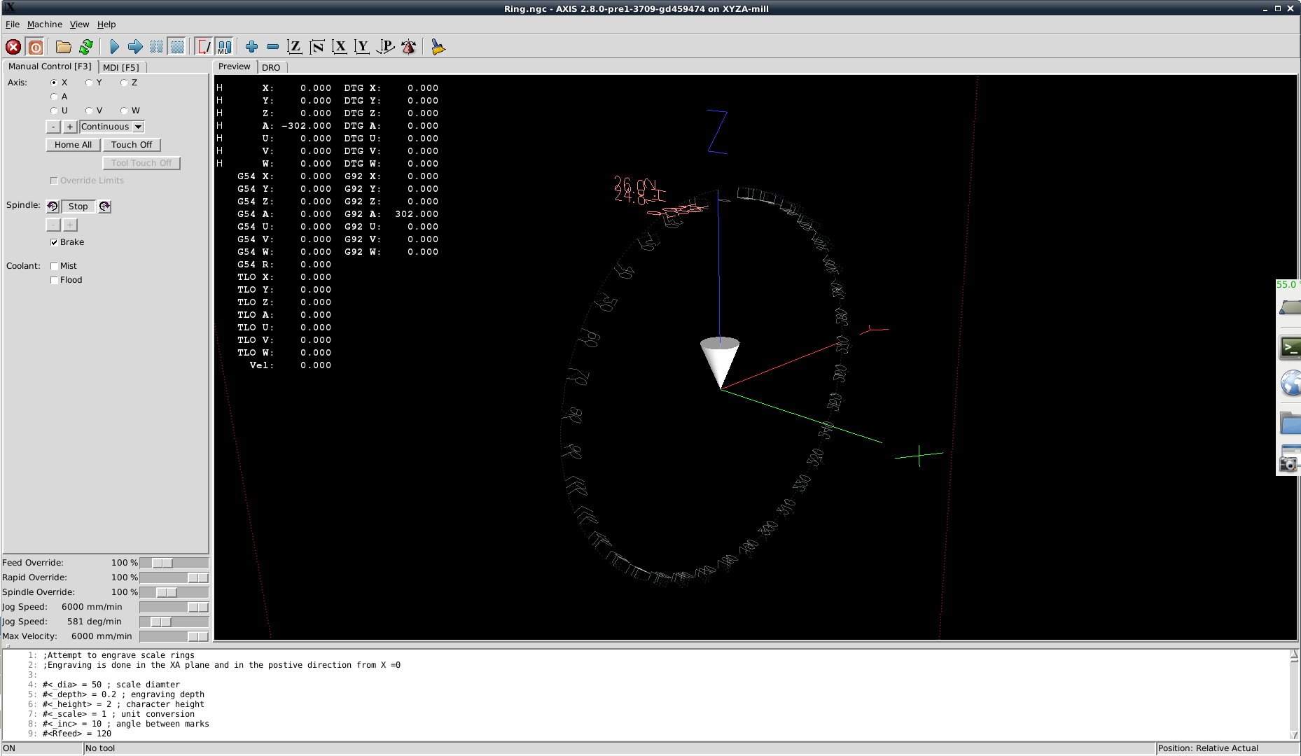This screenshot has height=756, width=1301.
Task: Select the U axis radio button
Action: click(54, 111)
